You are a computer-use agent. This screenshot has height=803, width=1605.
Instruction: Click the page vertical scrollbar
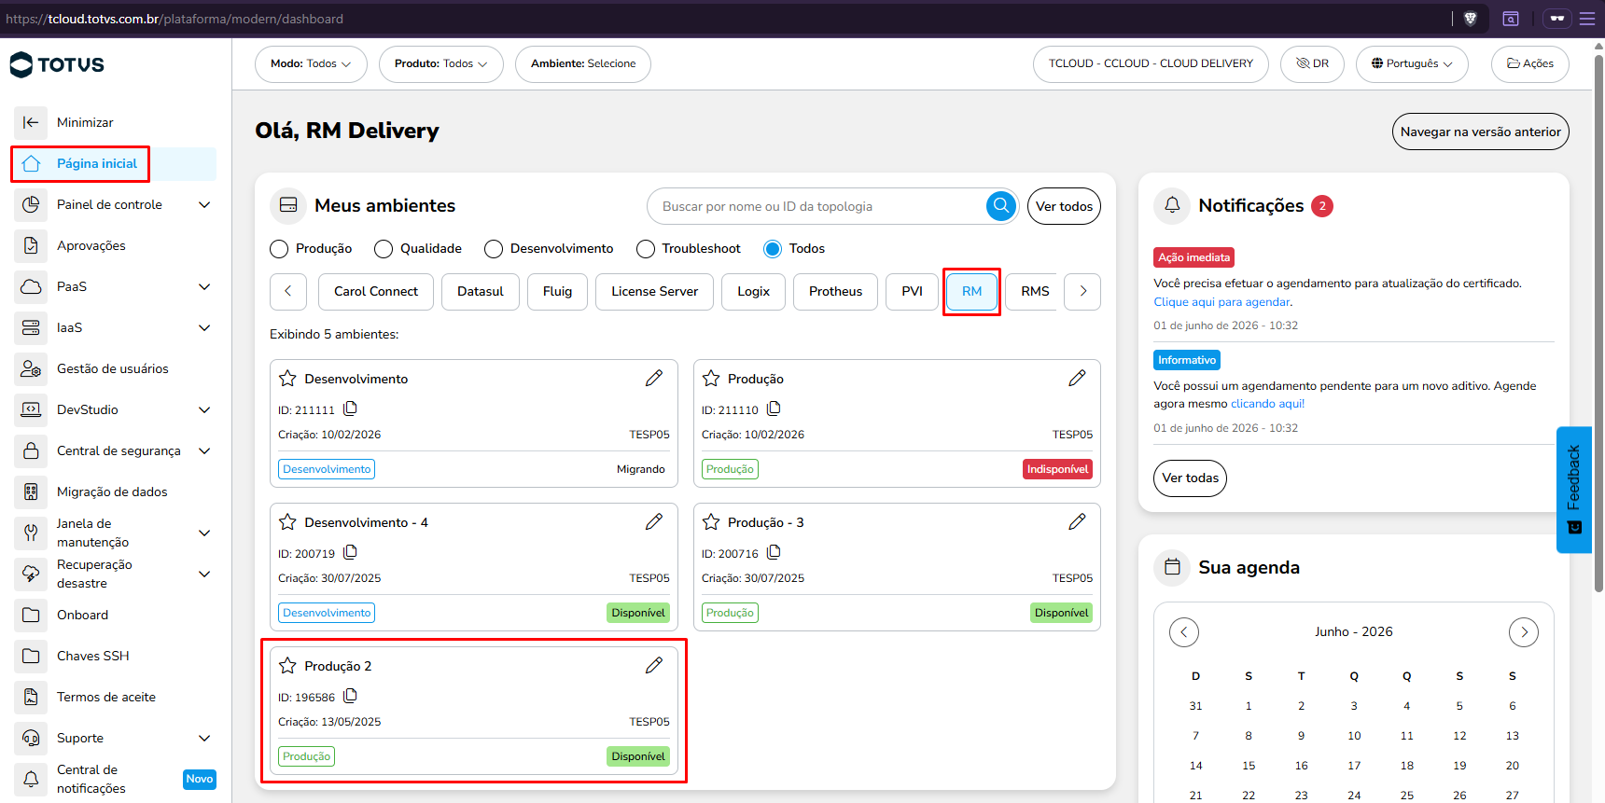coord(1598,322)
